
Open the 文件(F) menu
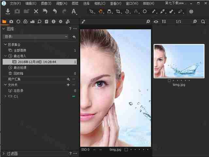click(15, 3)
